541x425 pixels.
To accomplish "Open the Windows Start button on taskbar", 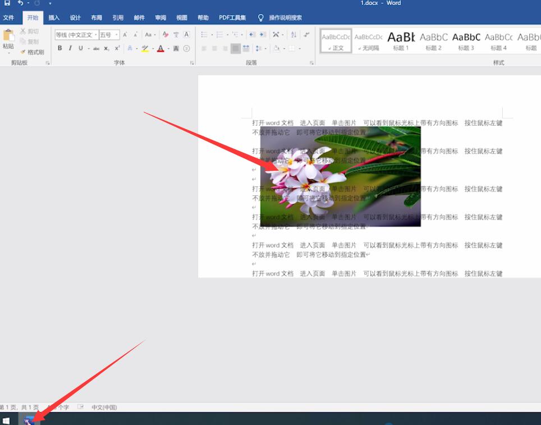I will tap(6, 421).
